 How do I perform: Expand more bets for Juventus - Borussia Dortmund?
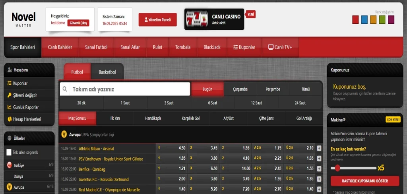(x=319, y=179)
